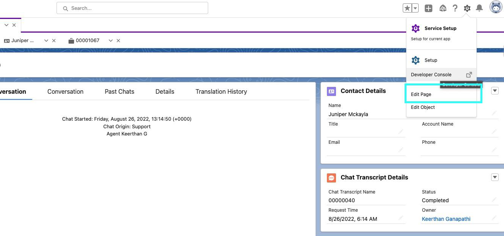Open the Trailhead guidance center icon
The width and height of the screenshot is (504, 236).
[x=443, y=8]
